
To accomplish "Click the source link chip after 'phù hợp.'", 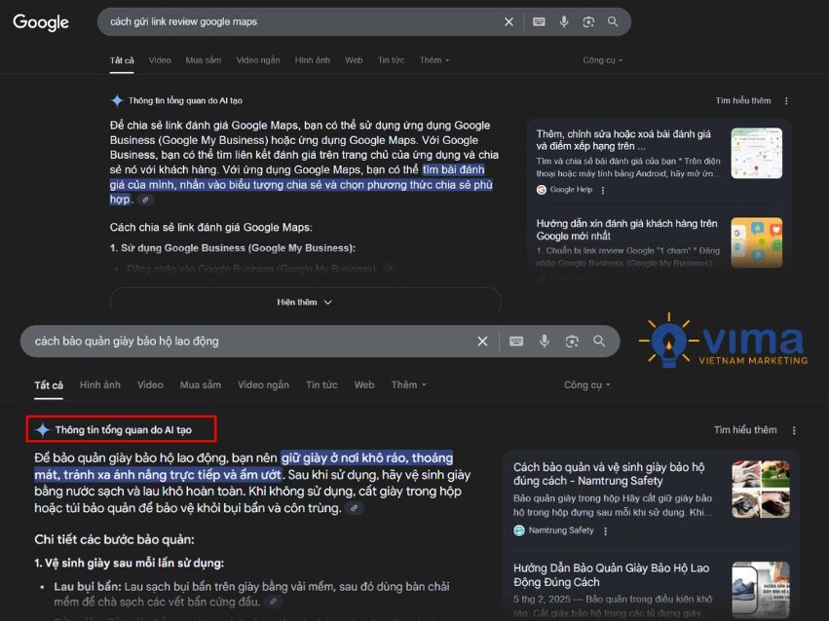I will click(145, 200).
